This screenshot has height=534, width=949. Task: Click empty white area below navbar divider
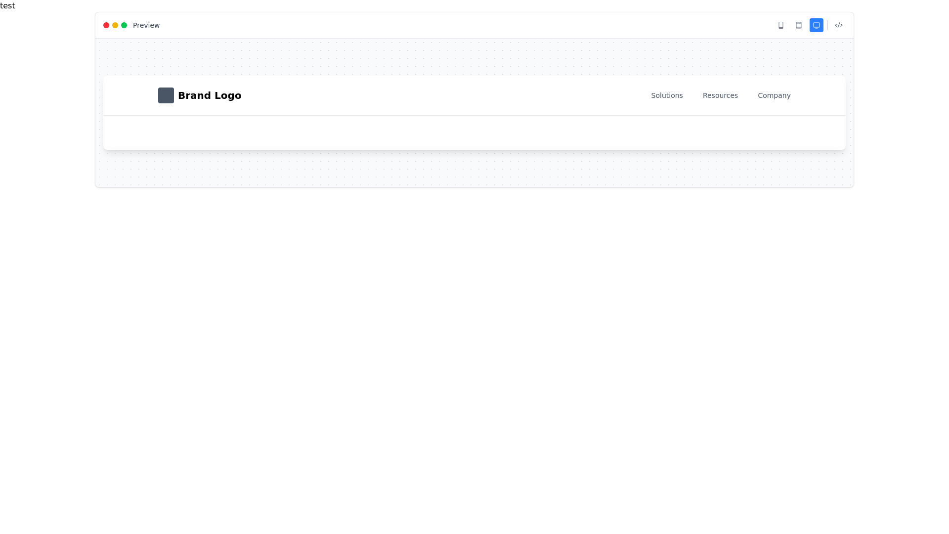474,133
